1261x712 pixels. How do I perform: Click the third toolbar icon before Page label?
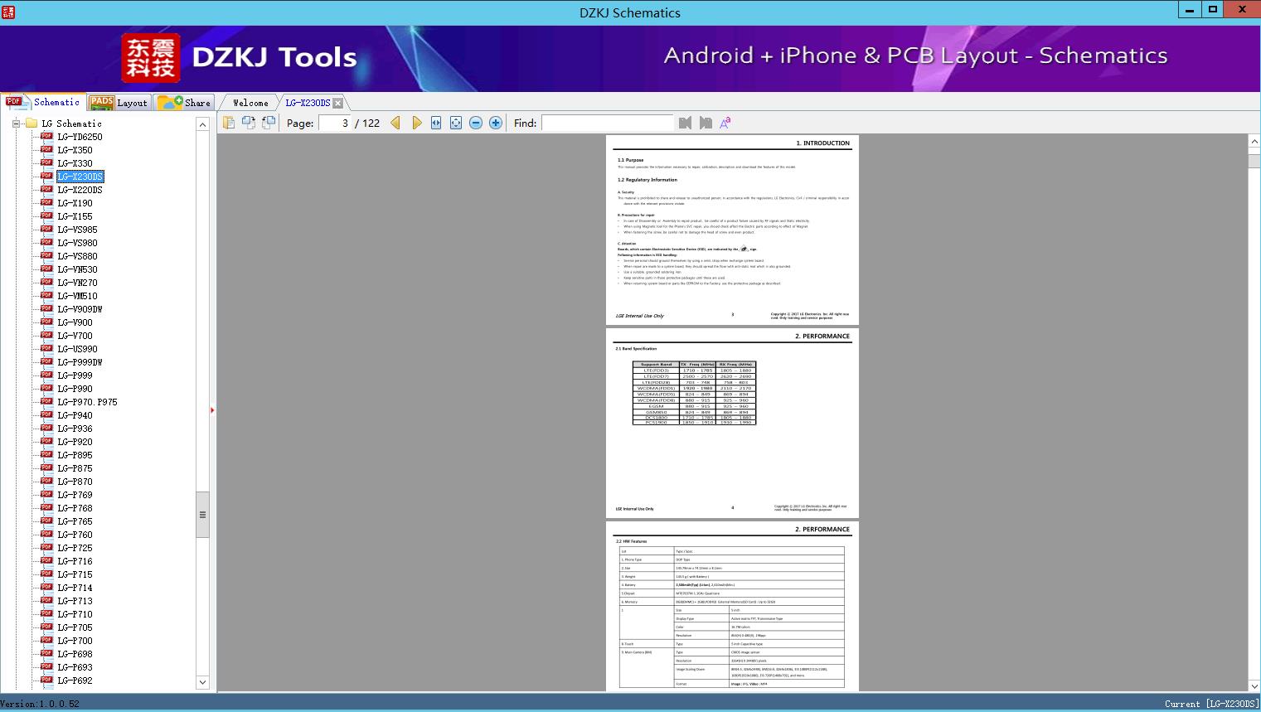point(269,123)
